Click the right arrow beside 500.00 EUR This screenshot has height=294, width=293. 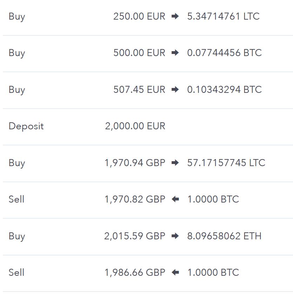[x=175, y=53]
